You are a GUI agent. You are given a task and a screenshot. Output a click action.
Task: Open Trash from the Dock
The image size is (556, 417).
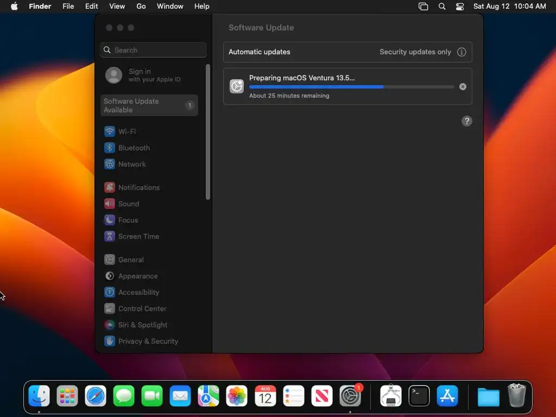pos(517,395)
